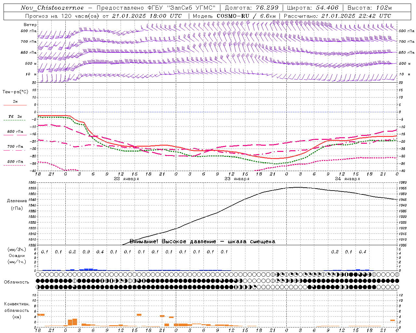Click the forecast start 21.01.2025 18:00 UTC
Screen dimensions: 416x333
[x=147, y=16]
